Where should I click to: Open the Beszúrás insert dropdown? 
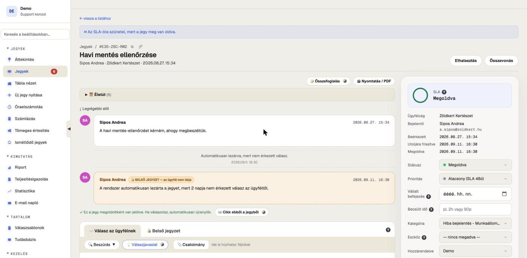102,244
